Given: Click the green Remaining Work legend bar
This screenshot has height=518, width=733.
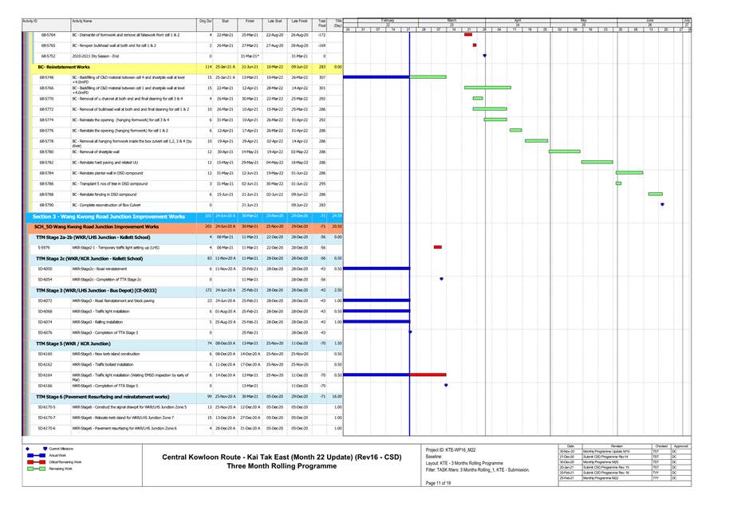Looking at the screenshot, I should tap(36, 469).
